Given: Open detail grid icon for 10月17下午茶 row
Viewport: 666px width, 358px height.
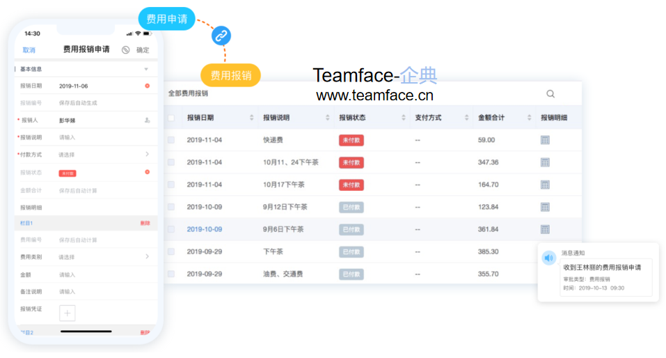Looking at the screenshot, I should click(x=545, y=185).
